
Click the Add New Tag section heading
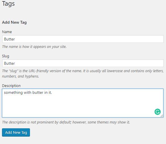14,22
